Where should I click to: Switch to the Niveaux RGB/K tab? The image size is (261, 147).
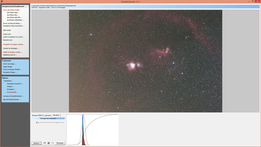tap(37, 115)
